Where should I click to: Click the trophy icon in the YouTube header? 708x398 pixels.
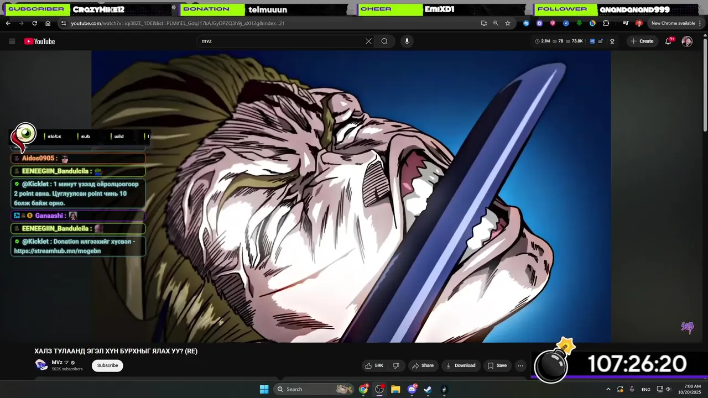coord(612,41)
